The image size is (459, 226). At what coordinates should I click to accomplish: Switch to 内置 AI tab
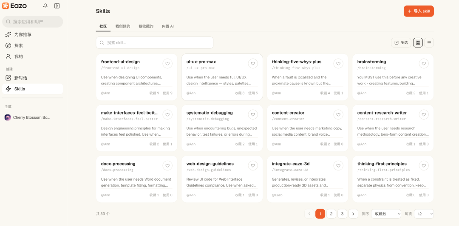(x=168, y=26)
